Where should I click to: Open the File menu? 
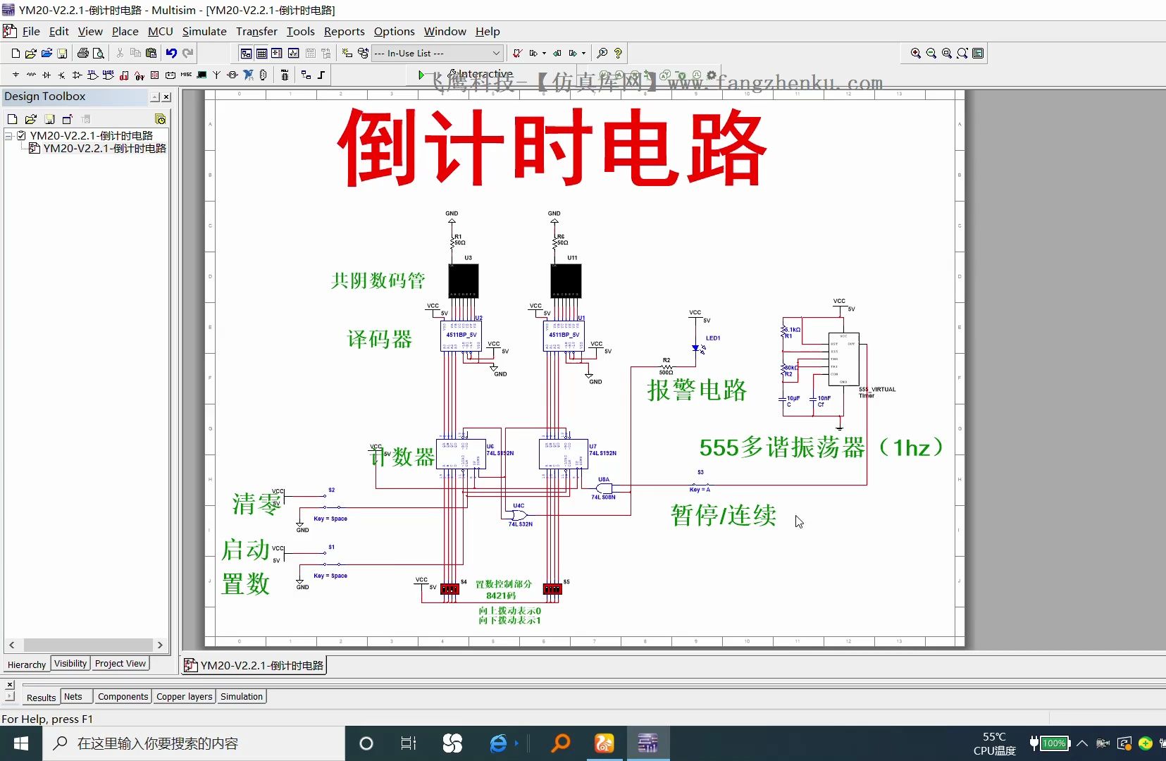[31, 32]
